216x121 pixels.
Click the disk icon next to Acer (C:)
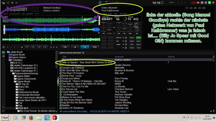12,63
